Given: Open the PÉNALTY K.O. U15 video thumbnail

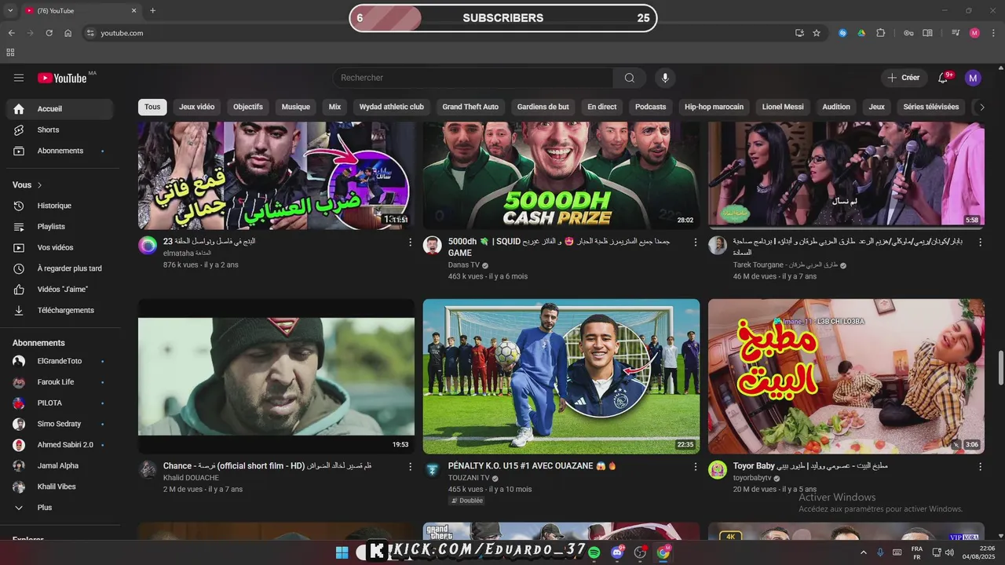Looking at the screenshot, I should (561, 376).
